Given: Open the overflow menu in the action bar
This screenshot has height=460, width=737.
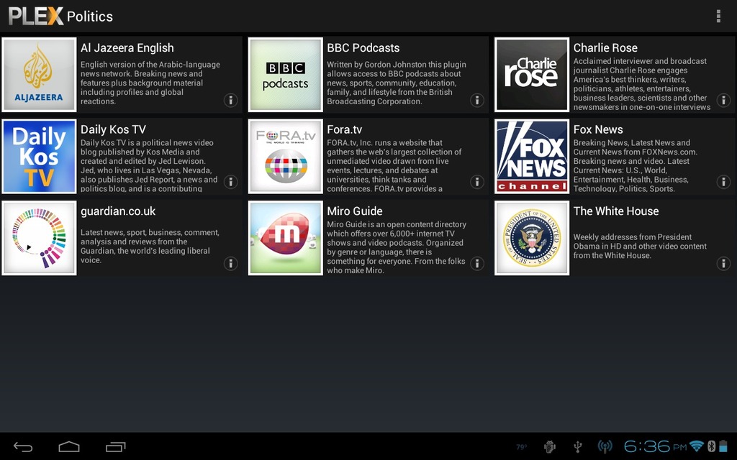Looking at the screenshot, I should pyautogui.click(x=718, y=16).
